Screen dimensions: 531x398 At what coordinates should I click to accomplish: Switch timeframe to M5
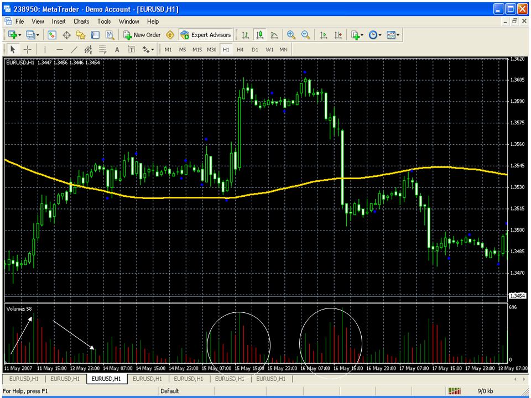(183, 50)
